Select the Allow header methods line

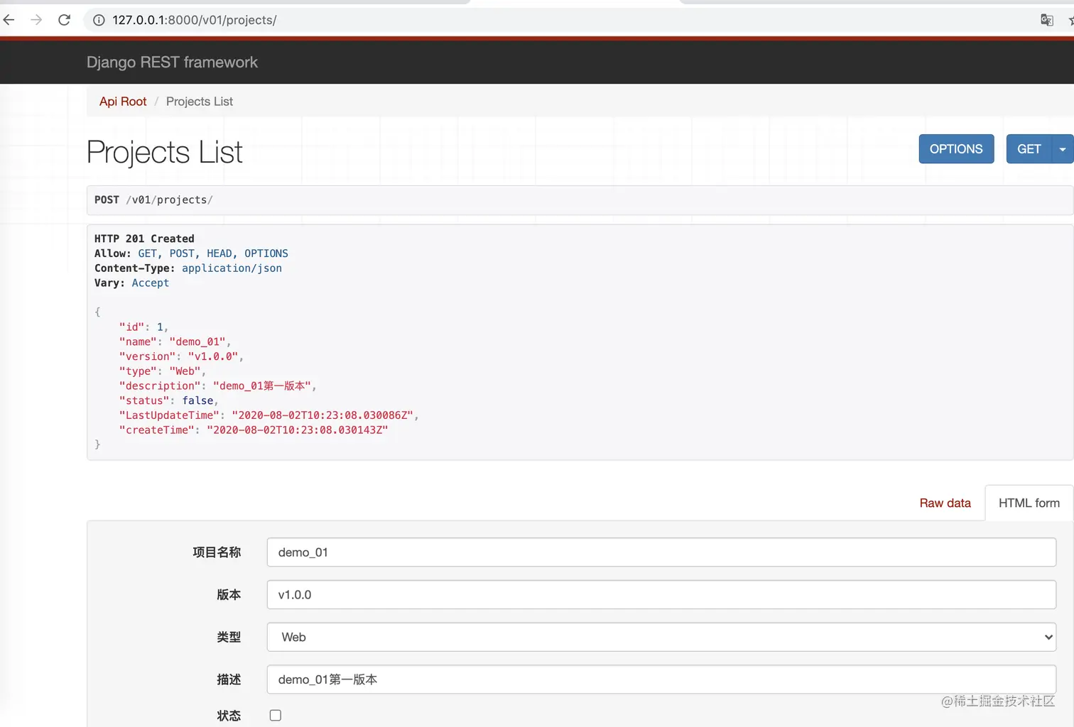[191, 253]
